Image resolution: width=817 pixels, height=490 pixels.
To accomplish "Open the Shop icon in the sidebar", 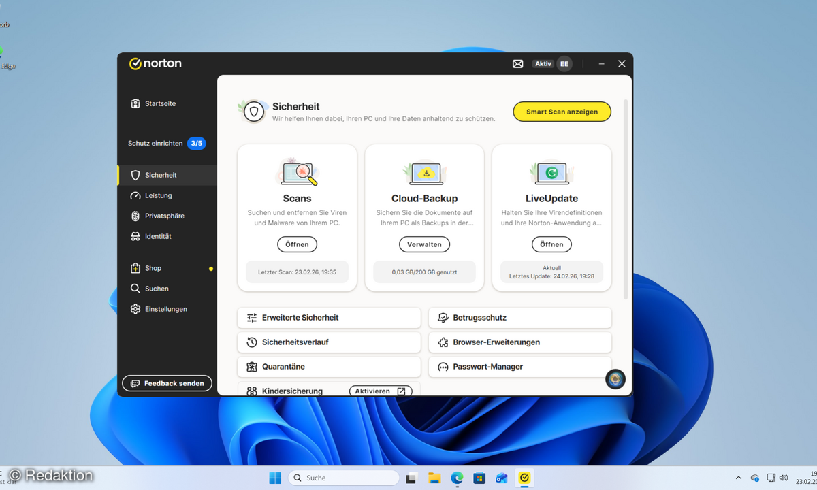I will (x=135, y=268).
